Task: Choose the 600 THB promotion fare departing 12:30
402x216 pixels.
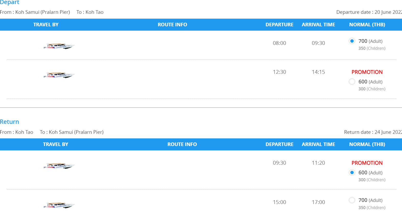Action: (x=352, y=81)
